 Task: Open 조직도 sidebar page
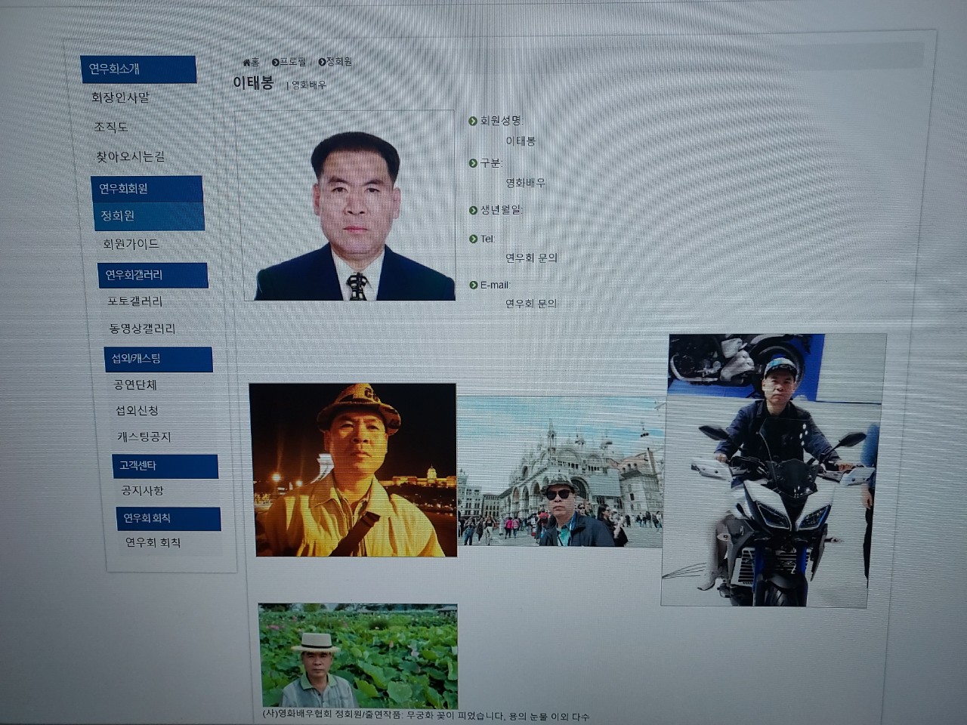click(111, 127)
